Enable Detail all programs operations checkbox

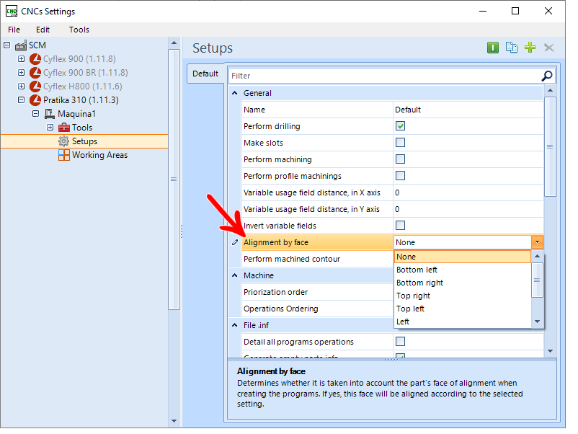(400, 342)
